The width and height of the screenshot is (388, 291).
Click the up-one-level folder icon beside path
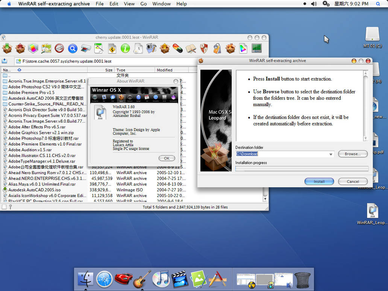[x=5, y=61]
